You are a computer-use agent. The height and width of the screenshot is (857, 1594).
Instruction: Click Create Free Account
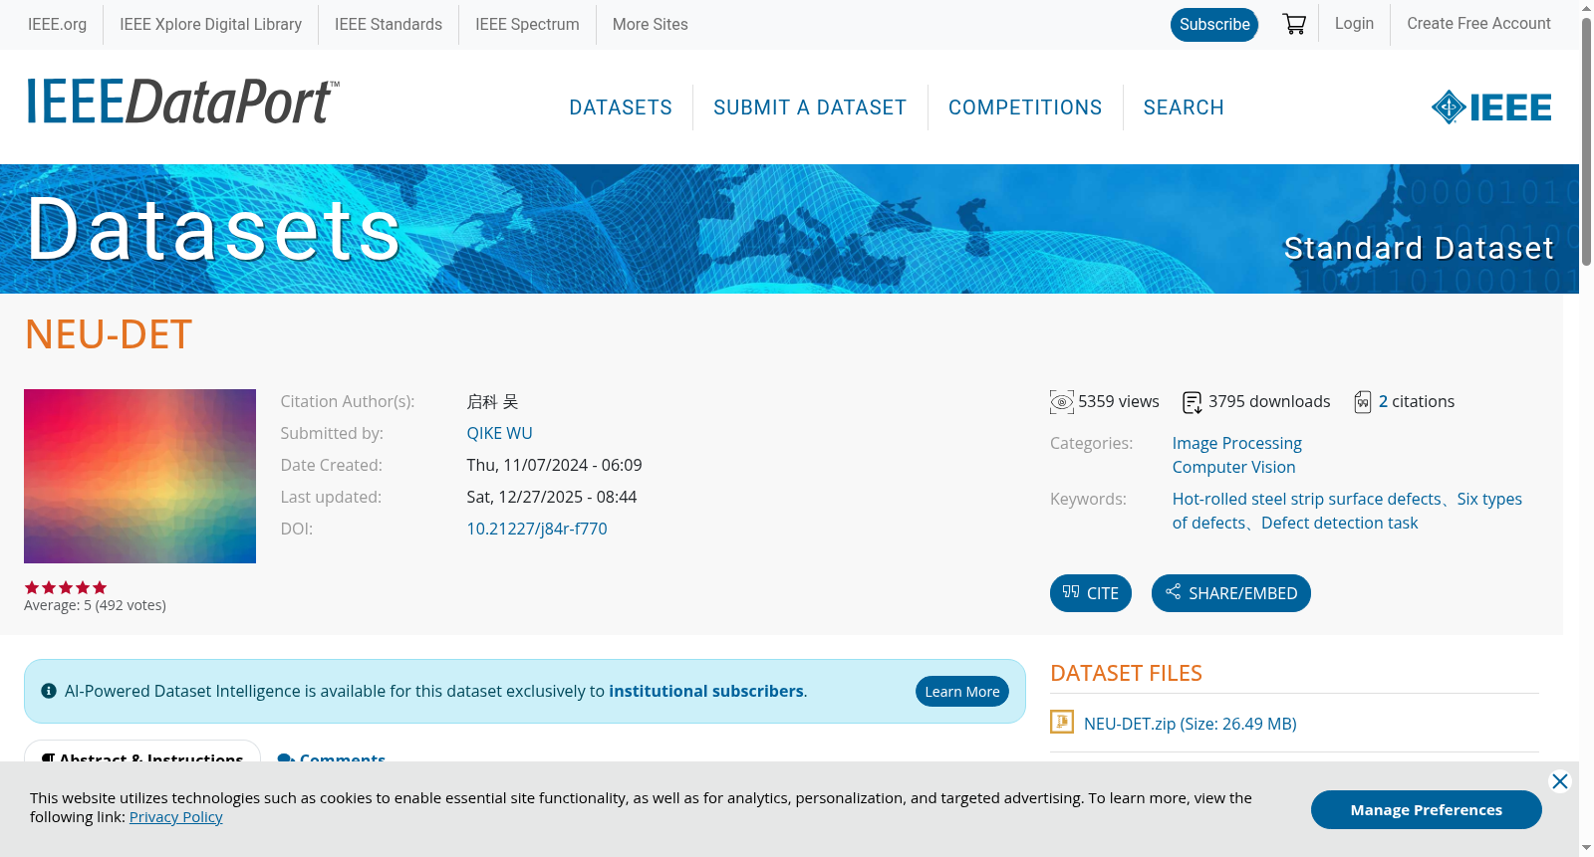tap(1478, 24)
